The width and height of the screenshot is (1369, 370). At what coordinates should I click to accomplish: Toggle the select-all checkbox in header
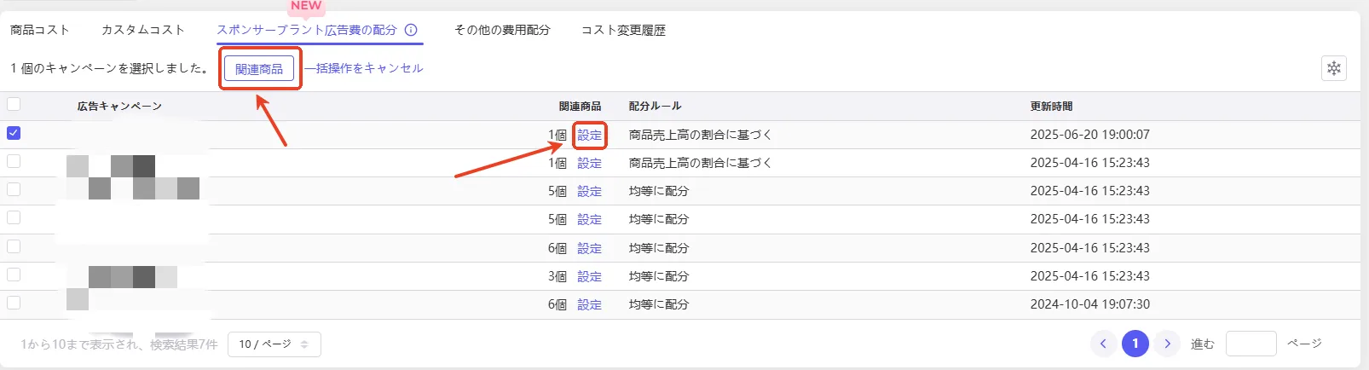(x=14, y=105)
